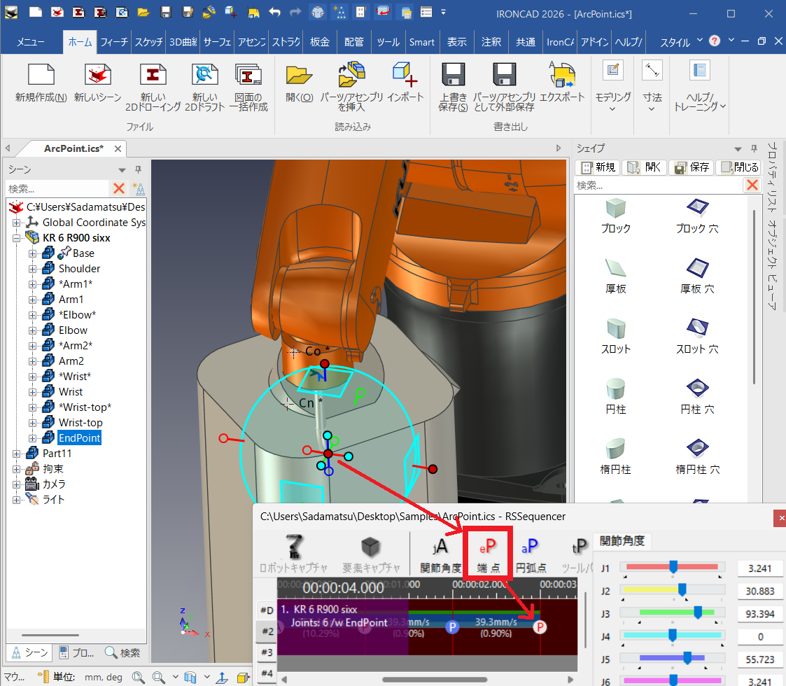The height and width of the screenshot is (686, 786).
Task: Click the 新規 button in シェイプ panel
Action: click(x=598, y=167)
